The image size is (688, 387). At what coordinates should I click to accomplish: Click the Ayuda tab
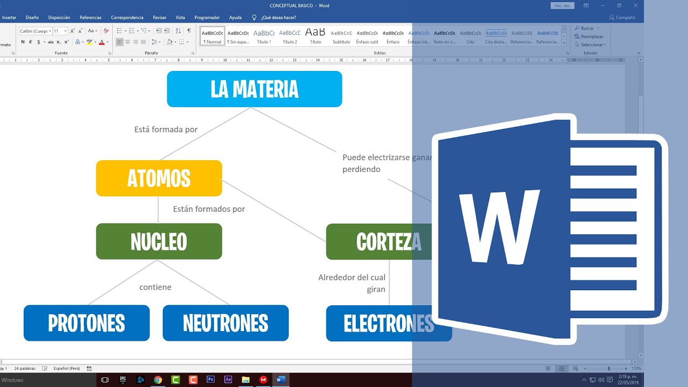235,17
